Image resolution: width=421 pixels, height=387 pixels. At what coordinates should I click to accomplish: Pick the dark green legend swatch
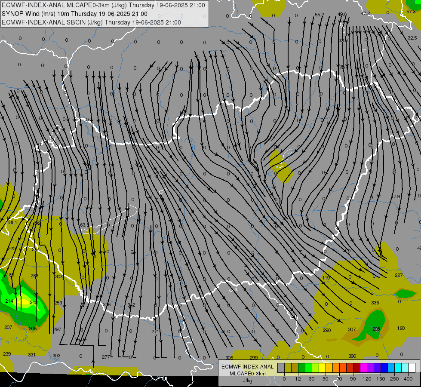pos(302,368)
